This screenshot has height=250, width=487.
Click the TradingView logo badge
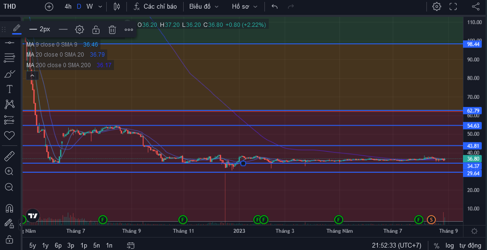pyautogui.click(x=33, y=216)
